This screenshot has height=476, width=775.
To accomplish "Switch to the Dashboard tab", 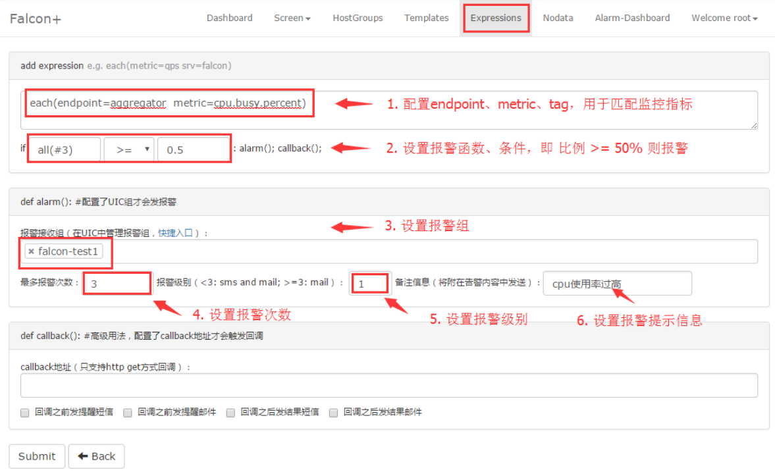I will coord(229,18).
